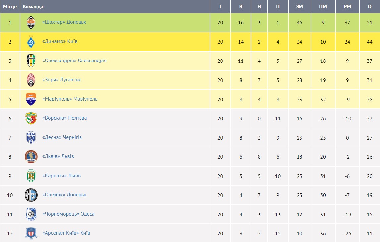380x242 pixels.
Task: Click the Mariupol club crest
Action: click(31, 99)
